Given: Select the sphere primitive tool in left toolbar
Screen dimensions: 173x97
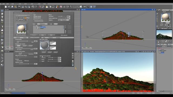Looking at the screenshot, I should (2, 27).
